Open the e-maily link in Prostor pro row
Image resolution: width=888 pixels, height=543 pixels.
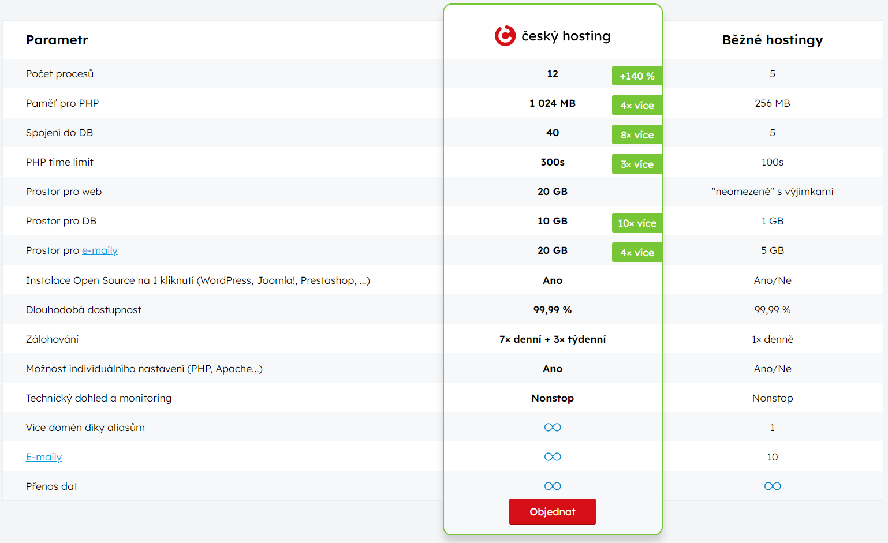[100, 250]
